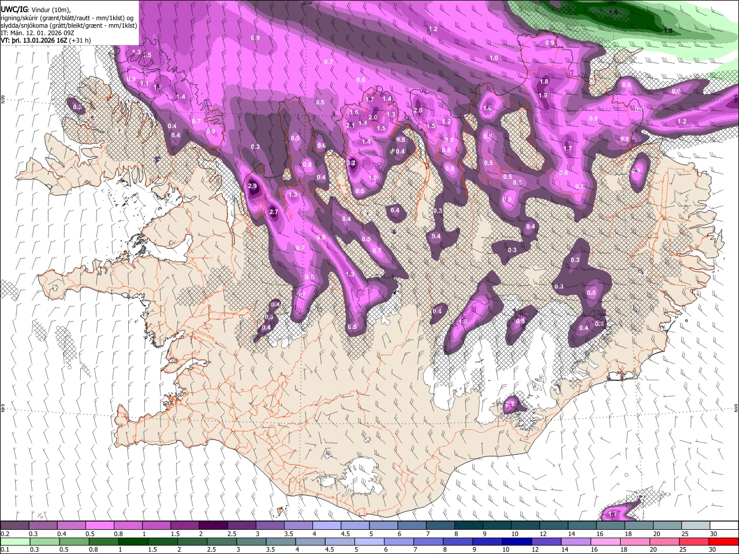Pick the lower green swatch between 0.8 and 1
This screenshot has height=554, width=739.
click(103, 541)
